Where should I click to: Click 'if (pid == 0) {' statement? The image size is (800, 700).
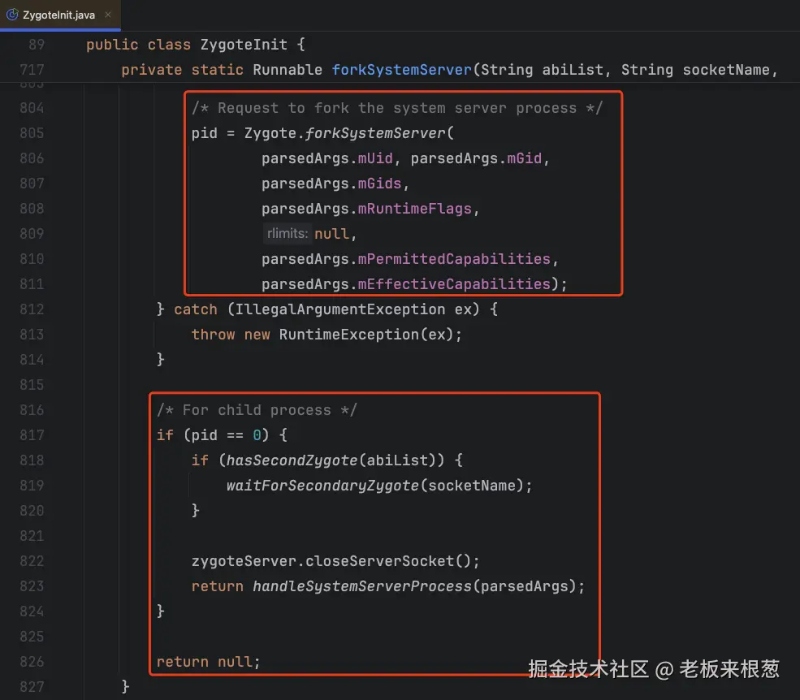click(x=222, y=435)
